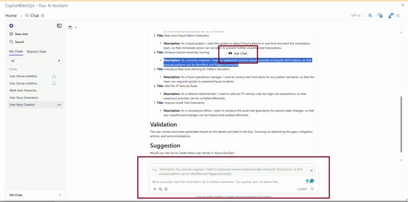Open the Work Item Hierarchy chat
This screenshot has width=408, height=202.
click(23, 90)
